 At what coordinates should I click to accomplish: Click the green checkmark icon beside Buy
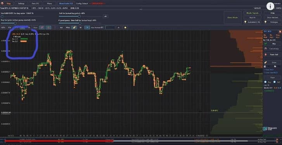[266, 44]
